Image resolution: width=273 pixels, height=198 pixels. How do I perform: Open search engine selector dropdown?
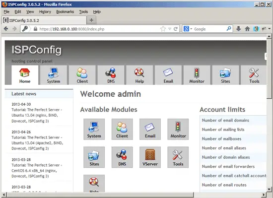(x=191, y=29)
